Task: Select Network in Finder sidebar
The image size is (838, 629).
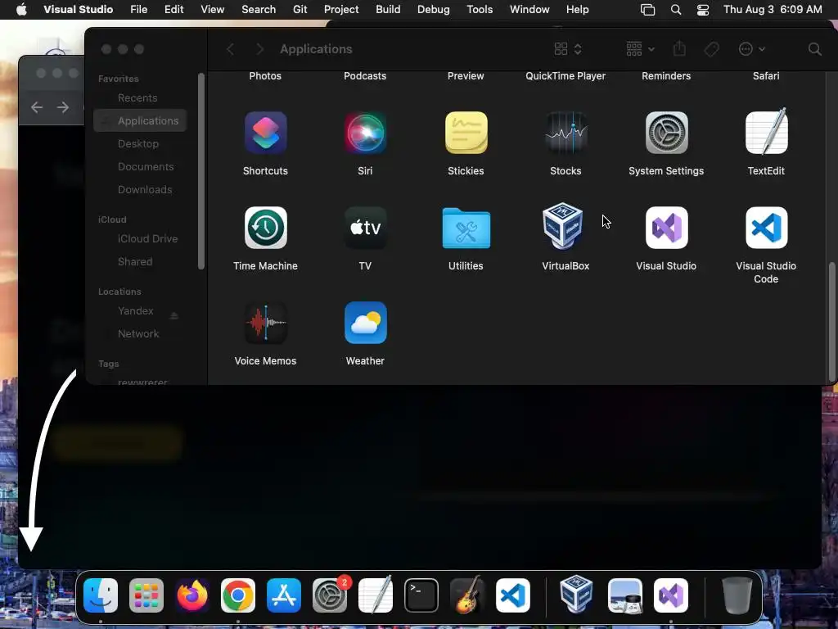Action: 140,334
